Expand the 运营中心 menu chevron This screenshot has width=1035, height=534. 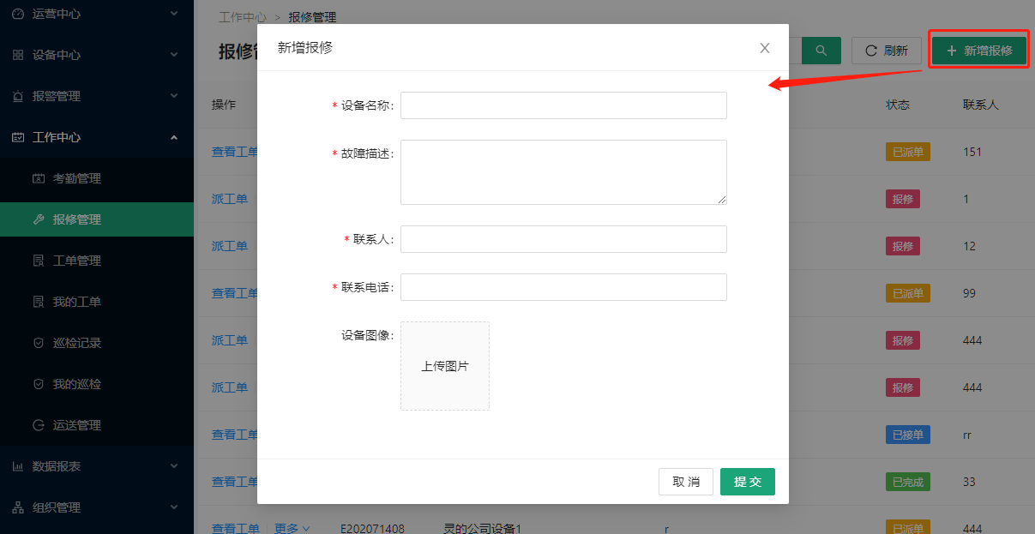[174, 14]
